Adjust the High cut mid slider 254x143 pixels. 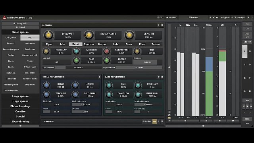pos(139,68)
